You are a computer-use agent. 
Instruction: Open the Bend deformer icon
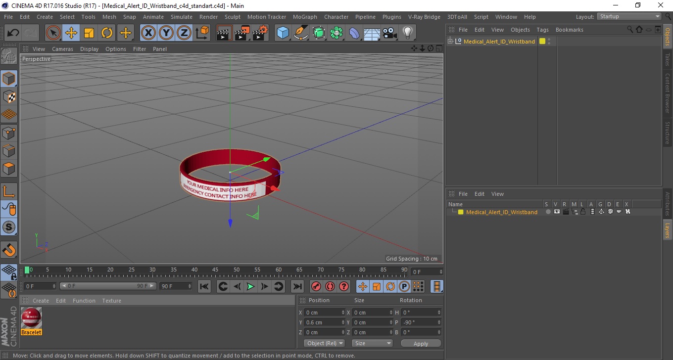point(354,33)
